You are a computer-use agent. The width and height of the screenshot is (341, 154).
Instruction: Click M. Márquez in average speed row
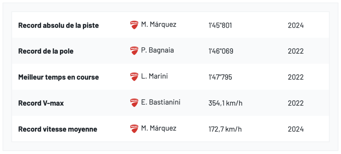pos(159,128)
